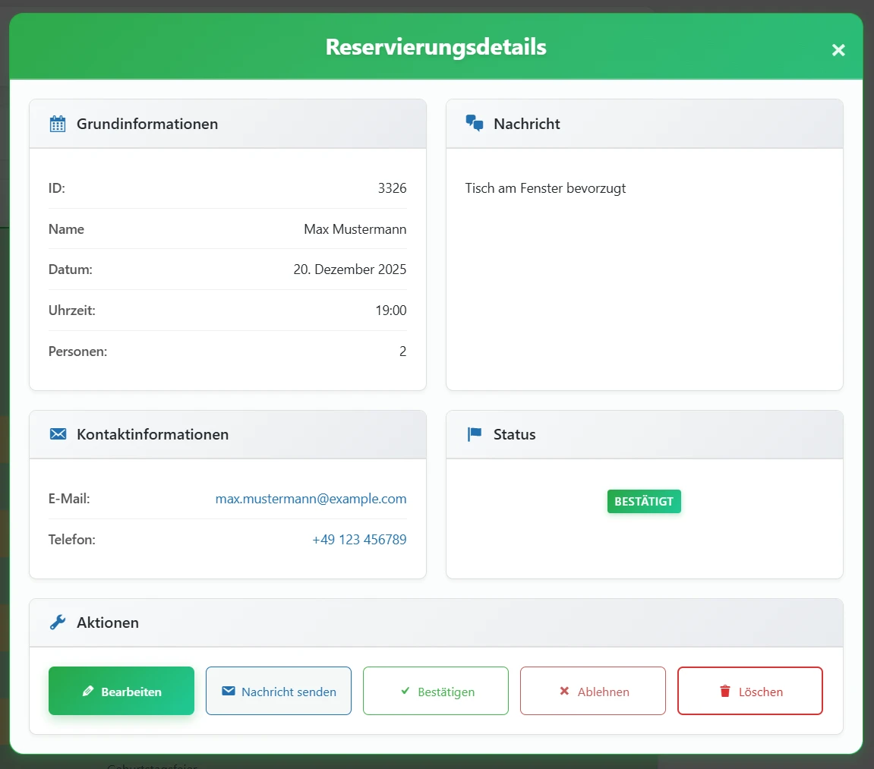Confirm the reservation with Bestätigen

(436, 691)
